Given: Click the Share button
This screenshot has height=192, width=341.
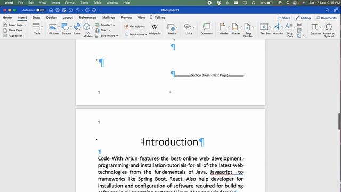Looking at the screenshot, I should pyautogui.click(x=284, y=18).
